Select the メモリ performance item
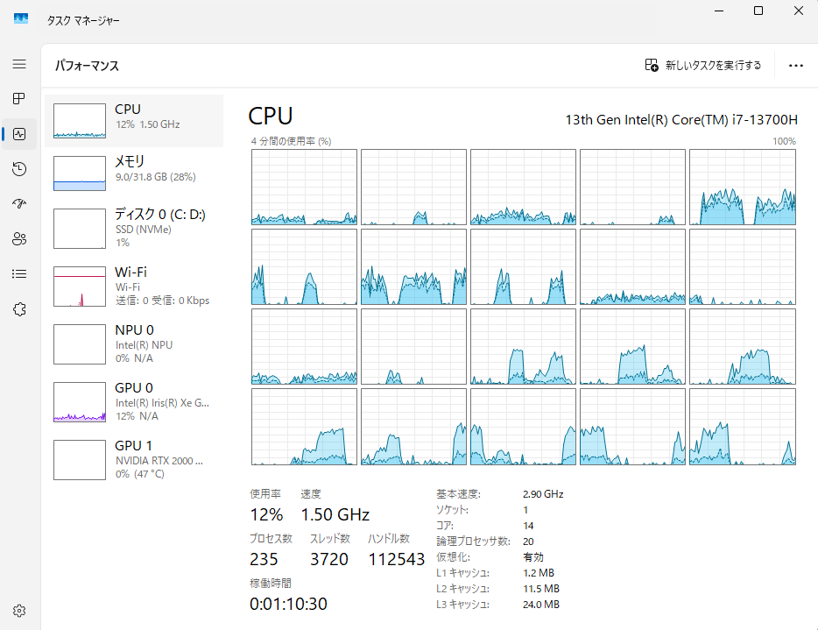Screen dimensions: 818x630 coord(134,173)
